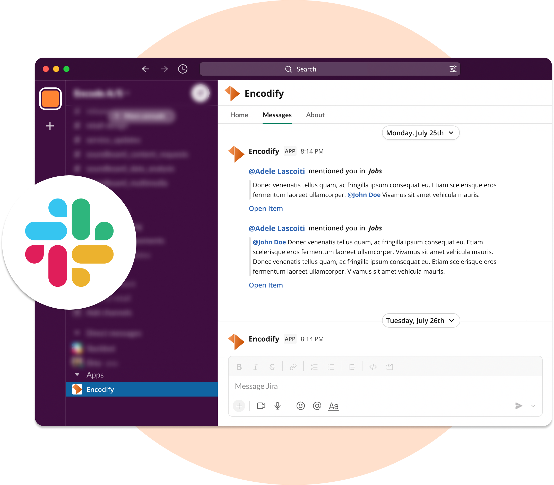Switch to the Messages tab
554x485 pixels.
click(x=276, y=114)
